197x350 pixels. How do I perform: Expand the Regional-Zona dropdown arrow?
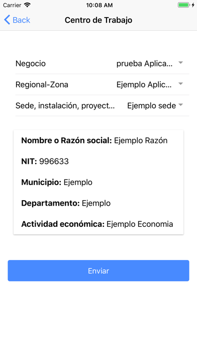(x=181, y=84)
